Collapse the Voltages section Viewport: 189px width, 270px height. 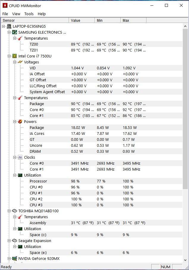15,62
